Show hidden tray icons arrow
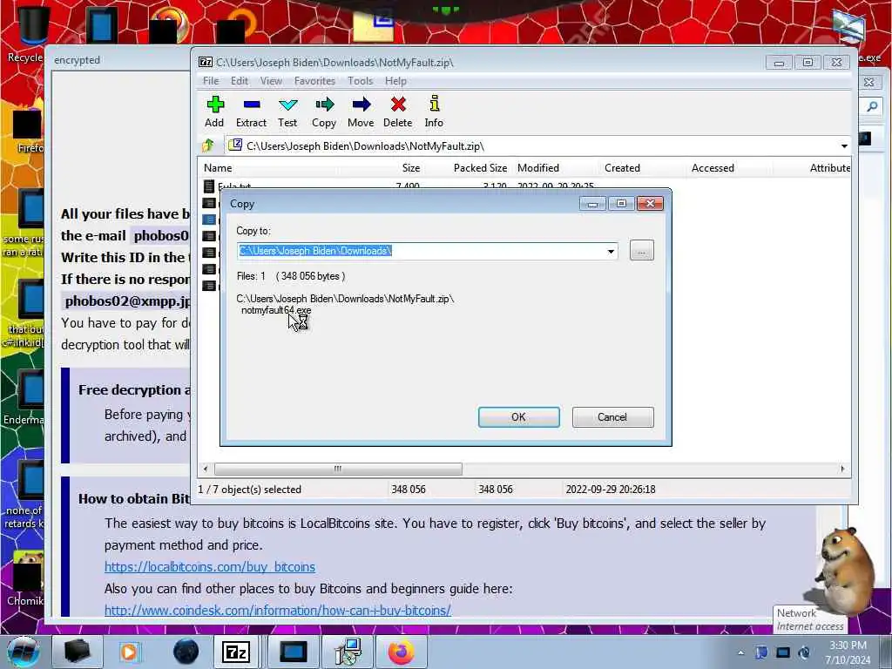 point(740,652)
